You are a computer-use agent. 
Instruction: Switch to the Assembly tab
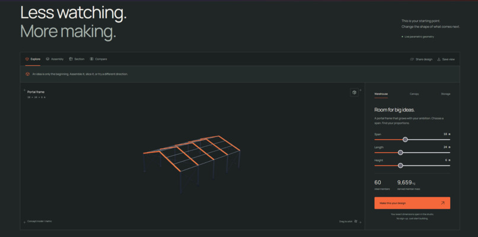[x=55, y=59]
